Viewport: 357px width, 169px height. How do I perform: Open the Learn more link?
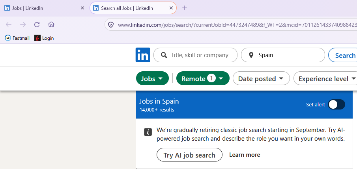tap(245, 155)
